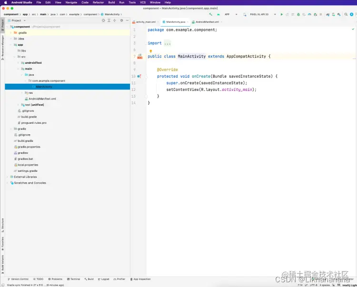This screenshot has height=287, width=357.
Task: Open the Navigate menu
Action: 71,2
